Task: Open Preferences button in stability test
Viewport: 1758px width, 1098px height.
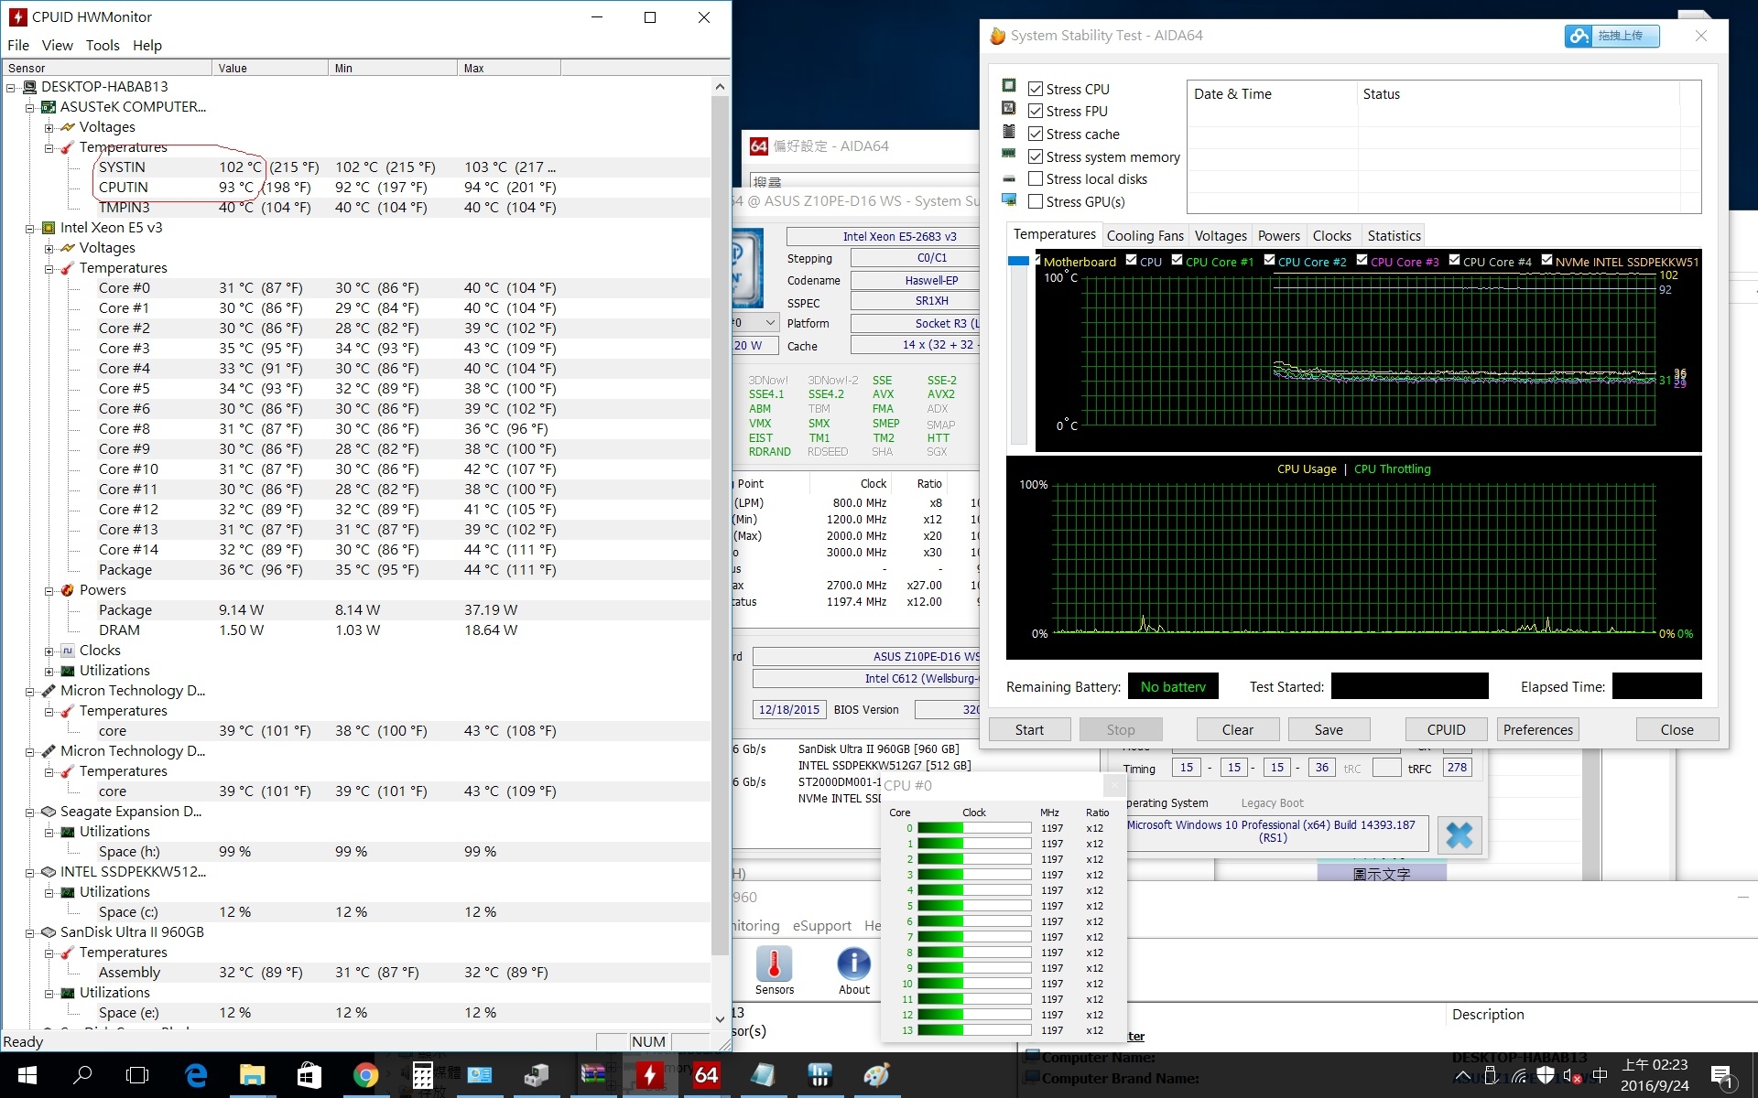Action: click(x=1537, y=729)
